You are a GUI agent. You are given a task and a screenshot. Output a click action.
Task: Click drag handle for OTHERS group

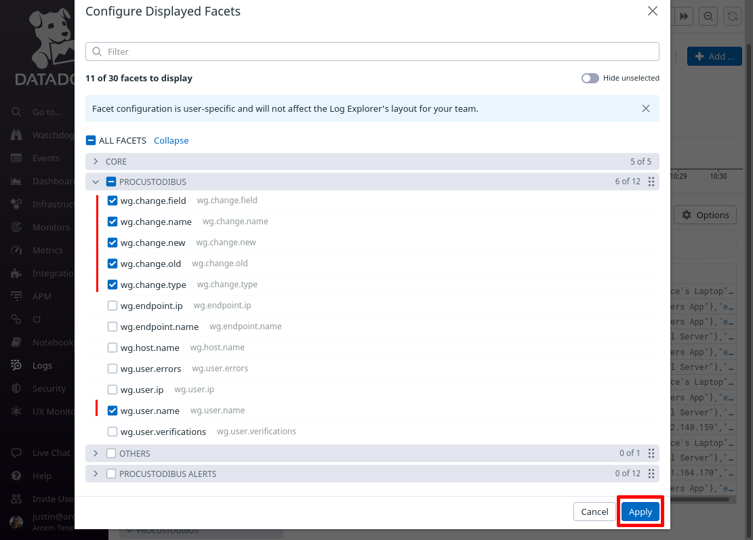(651, 453)
